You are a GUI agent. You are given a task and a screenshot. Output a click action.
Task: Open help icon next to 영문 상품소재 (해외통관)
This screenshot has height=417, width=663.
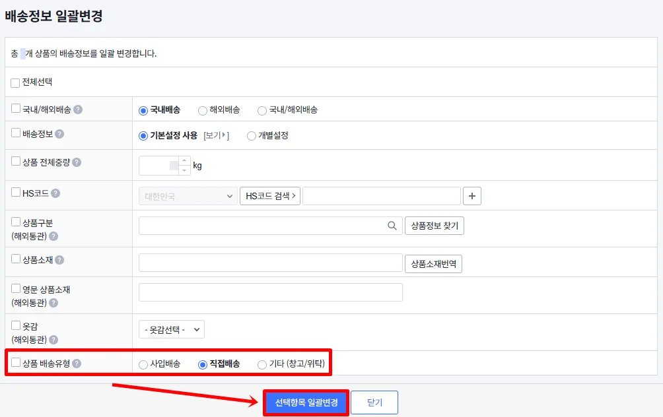(x=53, y=303)
